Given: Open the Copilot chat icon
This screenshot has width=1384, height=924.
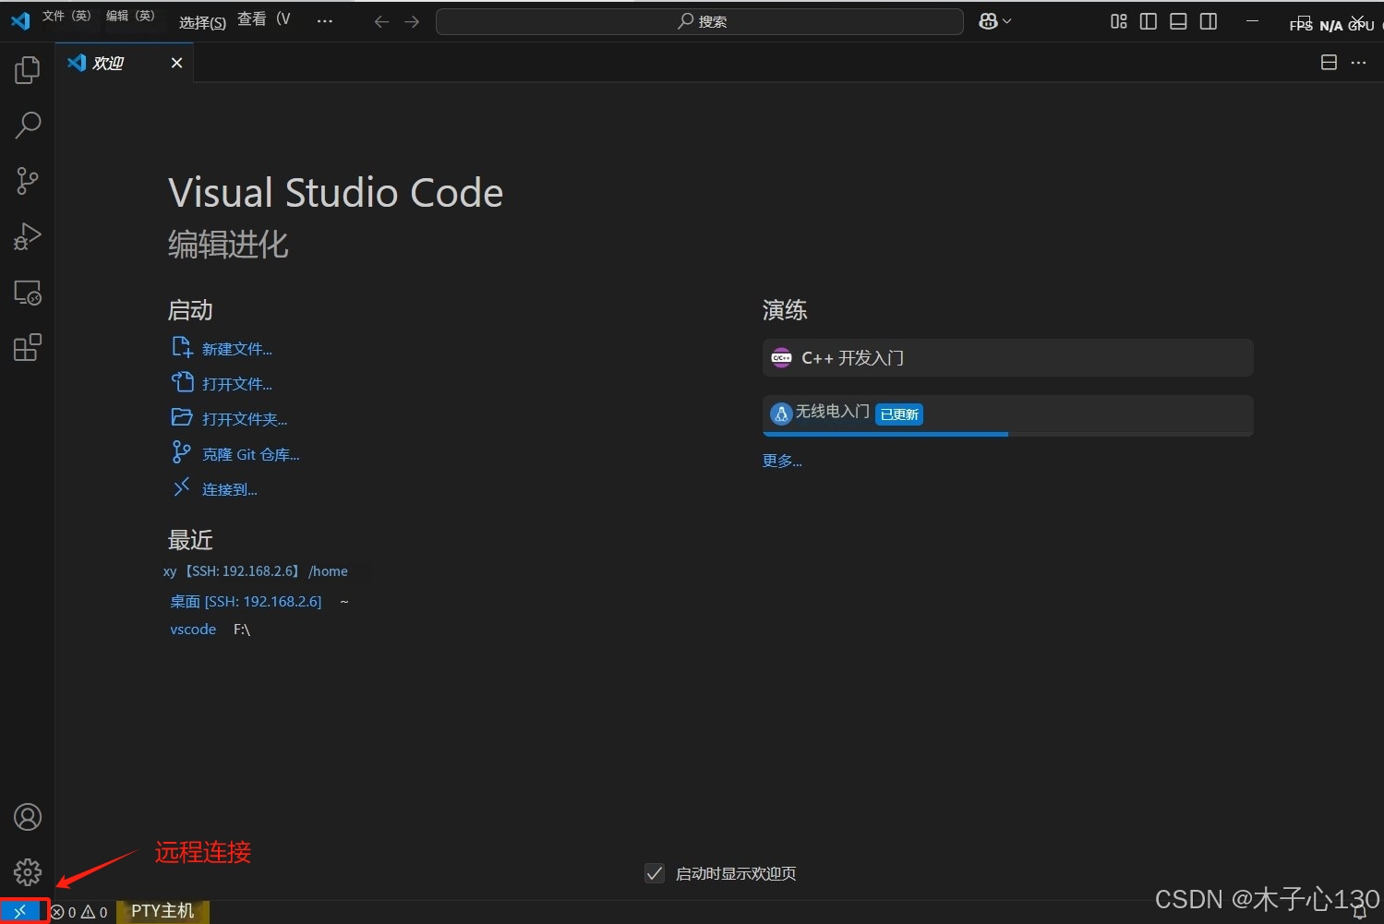Looking at the screenshot, I should [x=988, y=21].
